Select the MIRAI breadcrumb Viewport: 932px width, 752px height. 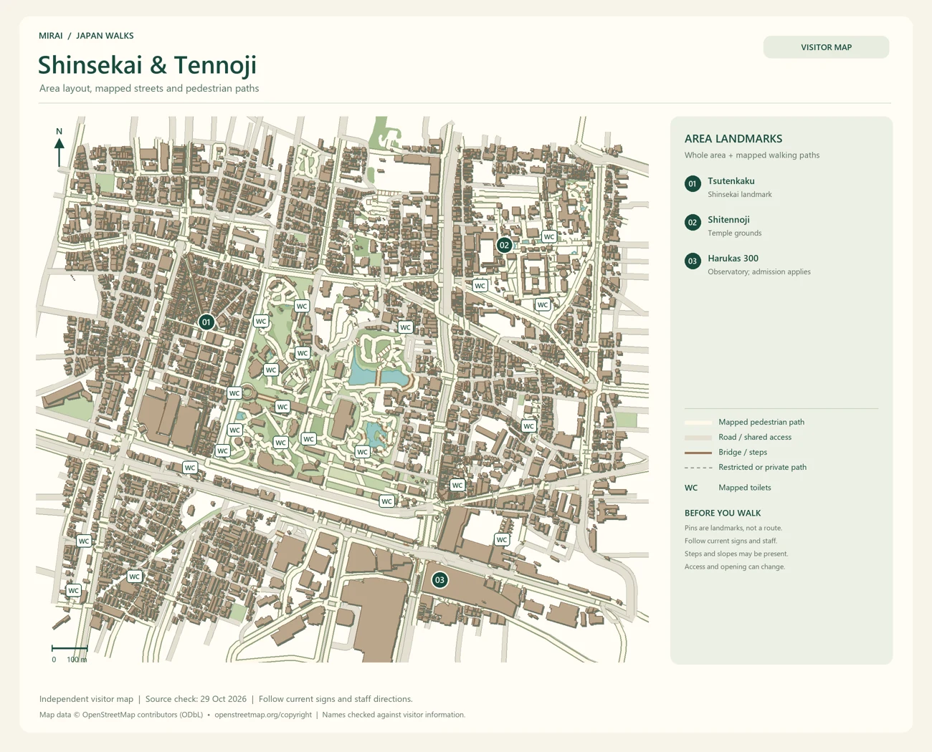[51, 36]
